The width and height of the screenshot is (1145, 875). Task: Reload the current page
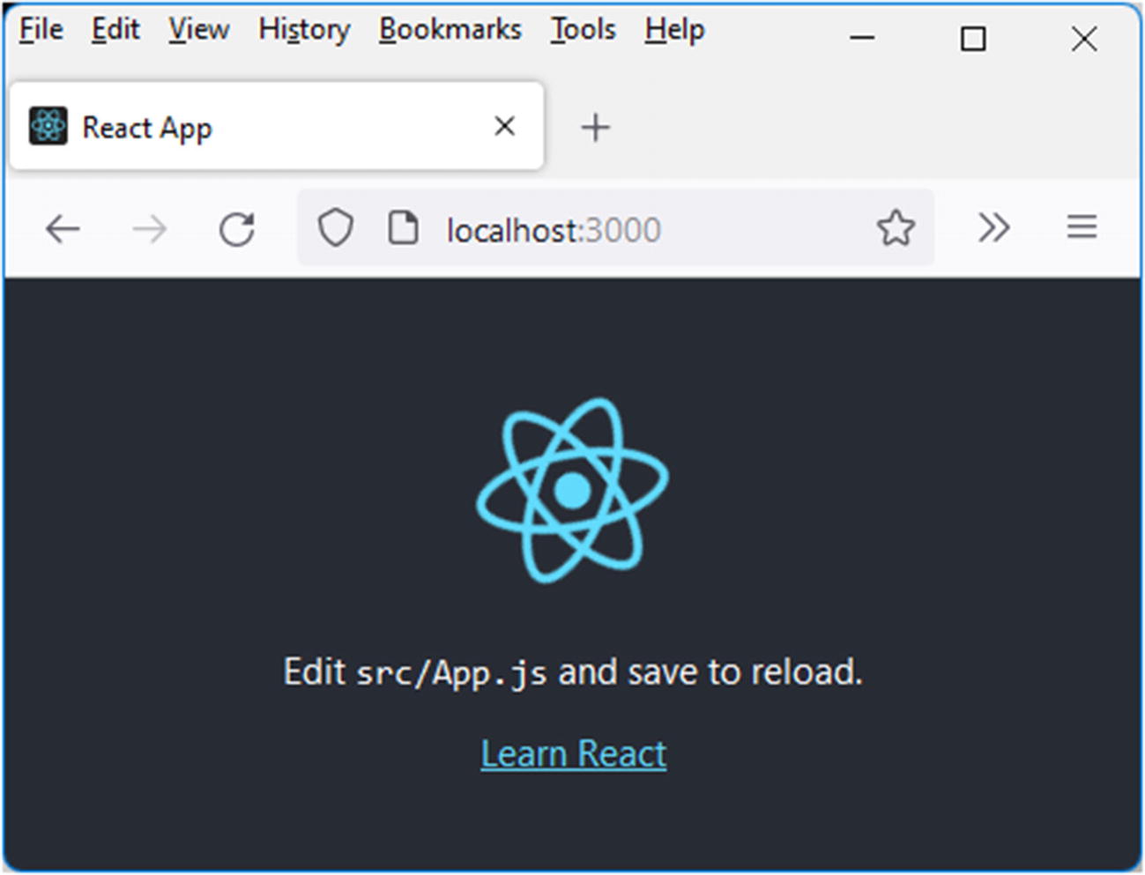(x=236, y=229)
